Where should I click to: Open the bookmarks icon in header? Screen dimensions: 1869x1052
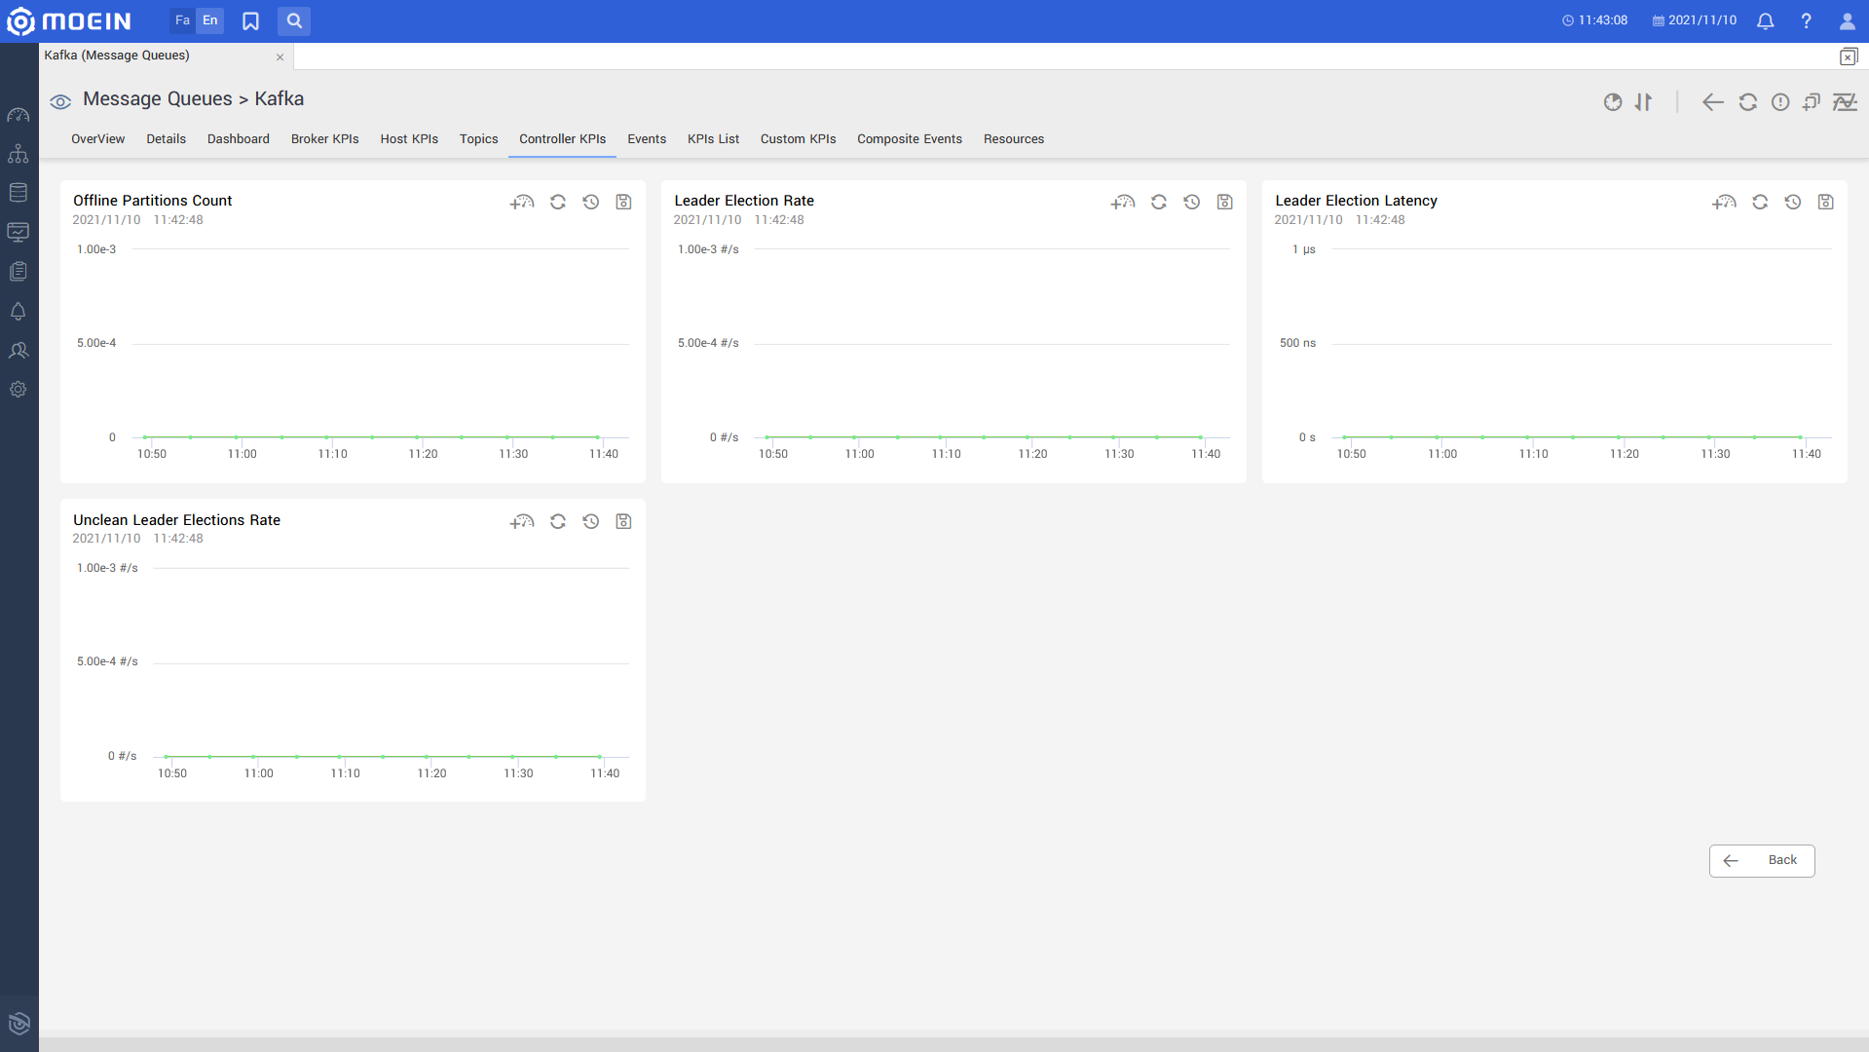[x=250, y=20]
